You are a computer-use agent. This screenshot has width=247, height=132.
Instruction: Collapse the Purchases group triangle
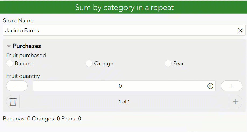[9, 46]
